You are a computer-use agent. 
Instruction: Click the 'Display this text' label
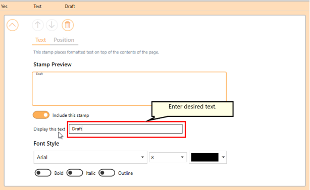(x=49, y=129)
